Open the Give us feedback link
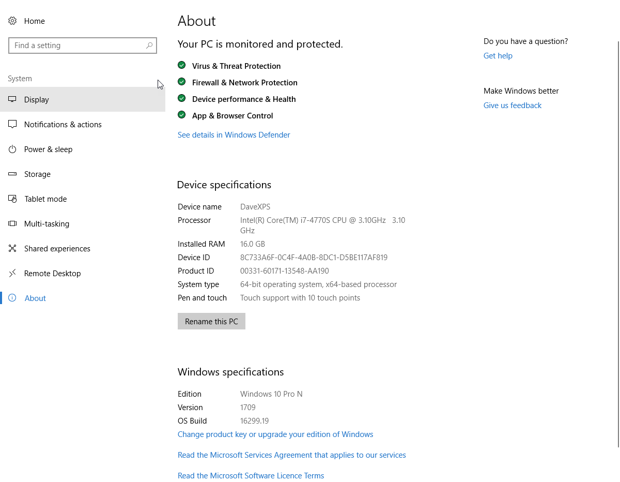 512,105
